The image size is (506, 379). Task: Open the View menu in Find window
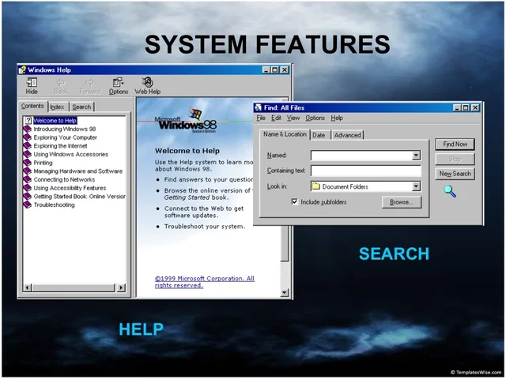click(x=293, y=118)
